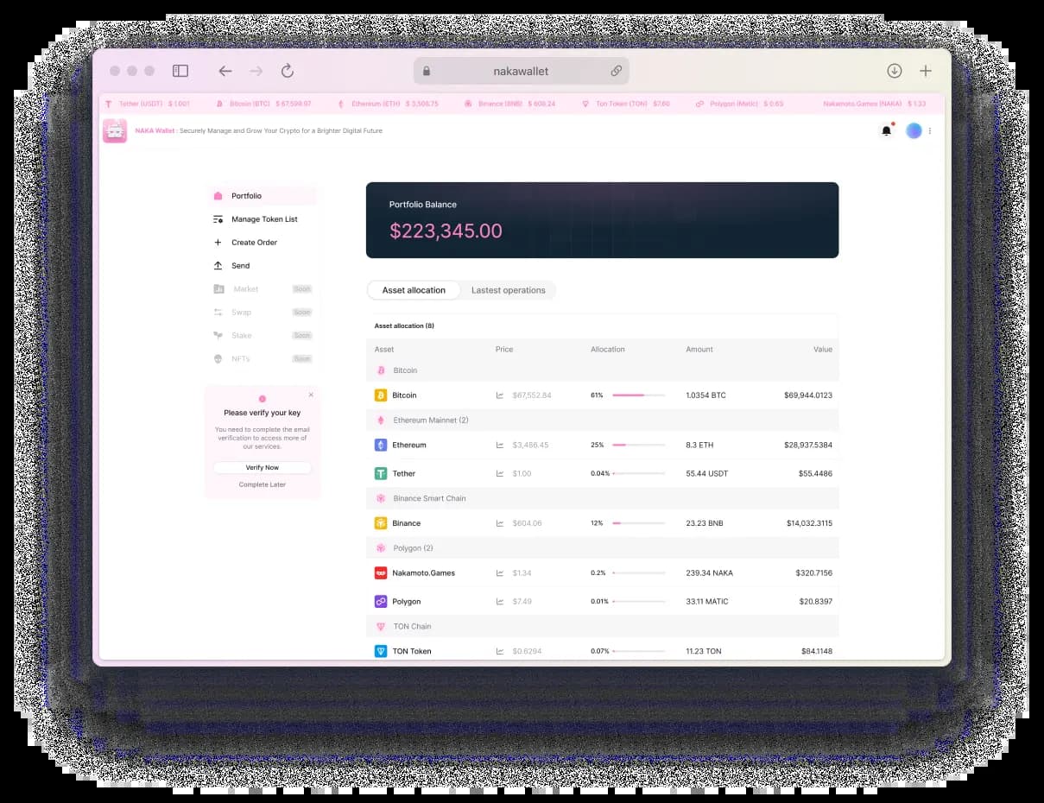This screenshot has width=1044, height=803.
Task: Click Bitcoin's 61% allocation progress bar
Action: pos(638,395)
